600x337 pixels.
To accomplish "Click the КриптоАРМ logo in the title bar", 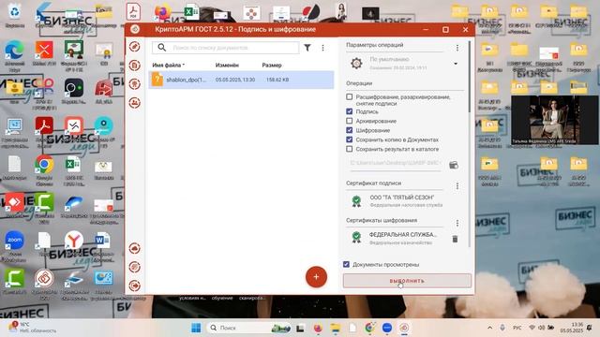I will pyautogui.click(x=135, y=29).
